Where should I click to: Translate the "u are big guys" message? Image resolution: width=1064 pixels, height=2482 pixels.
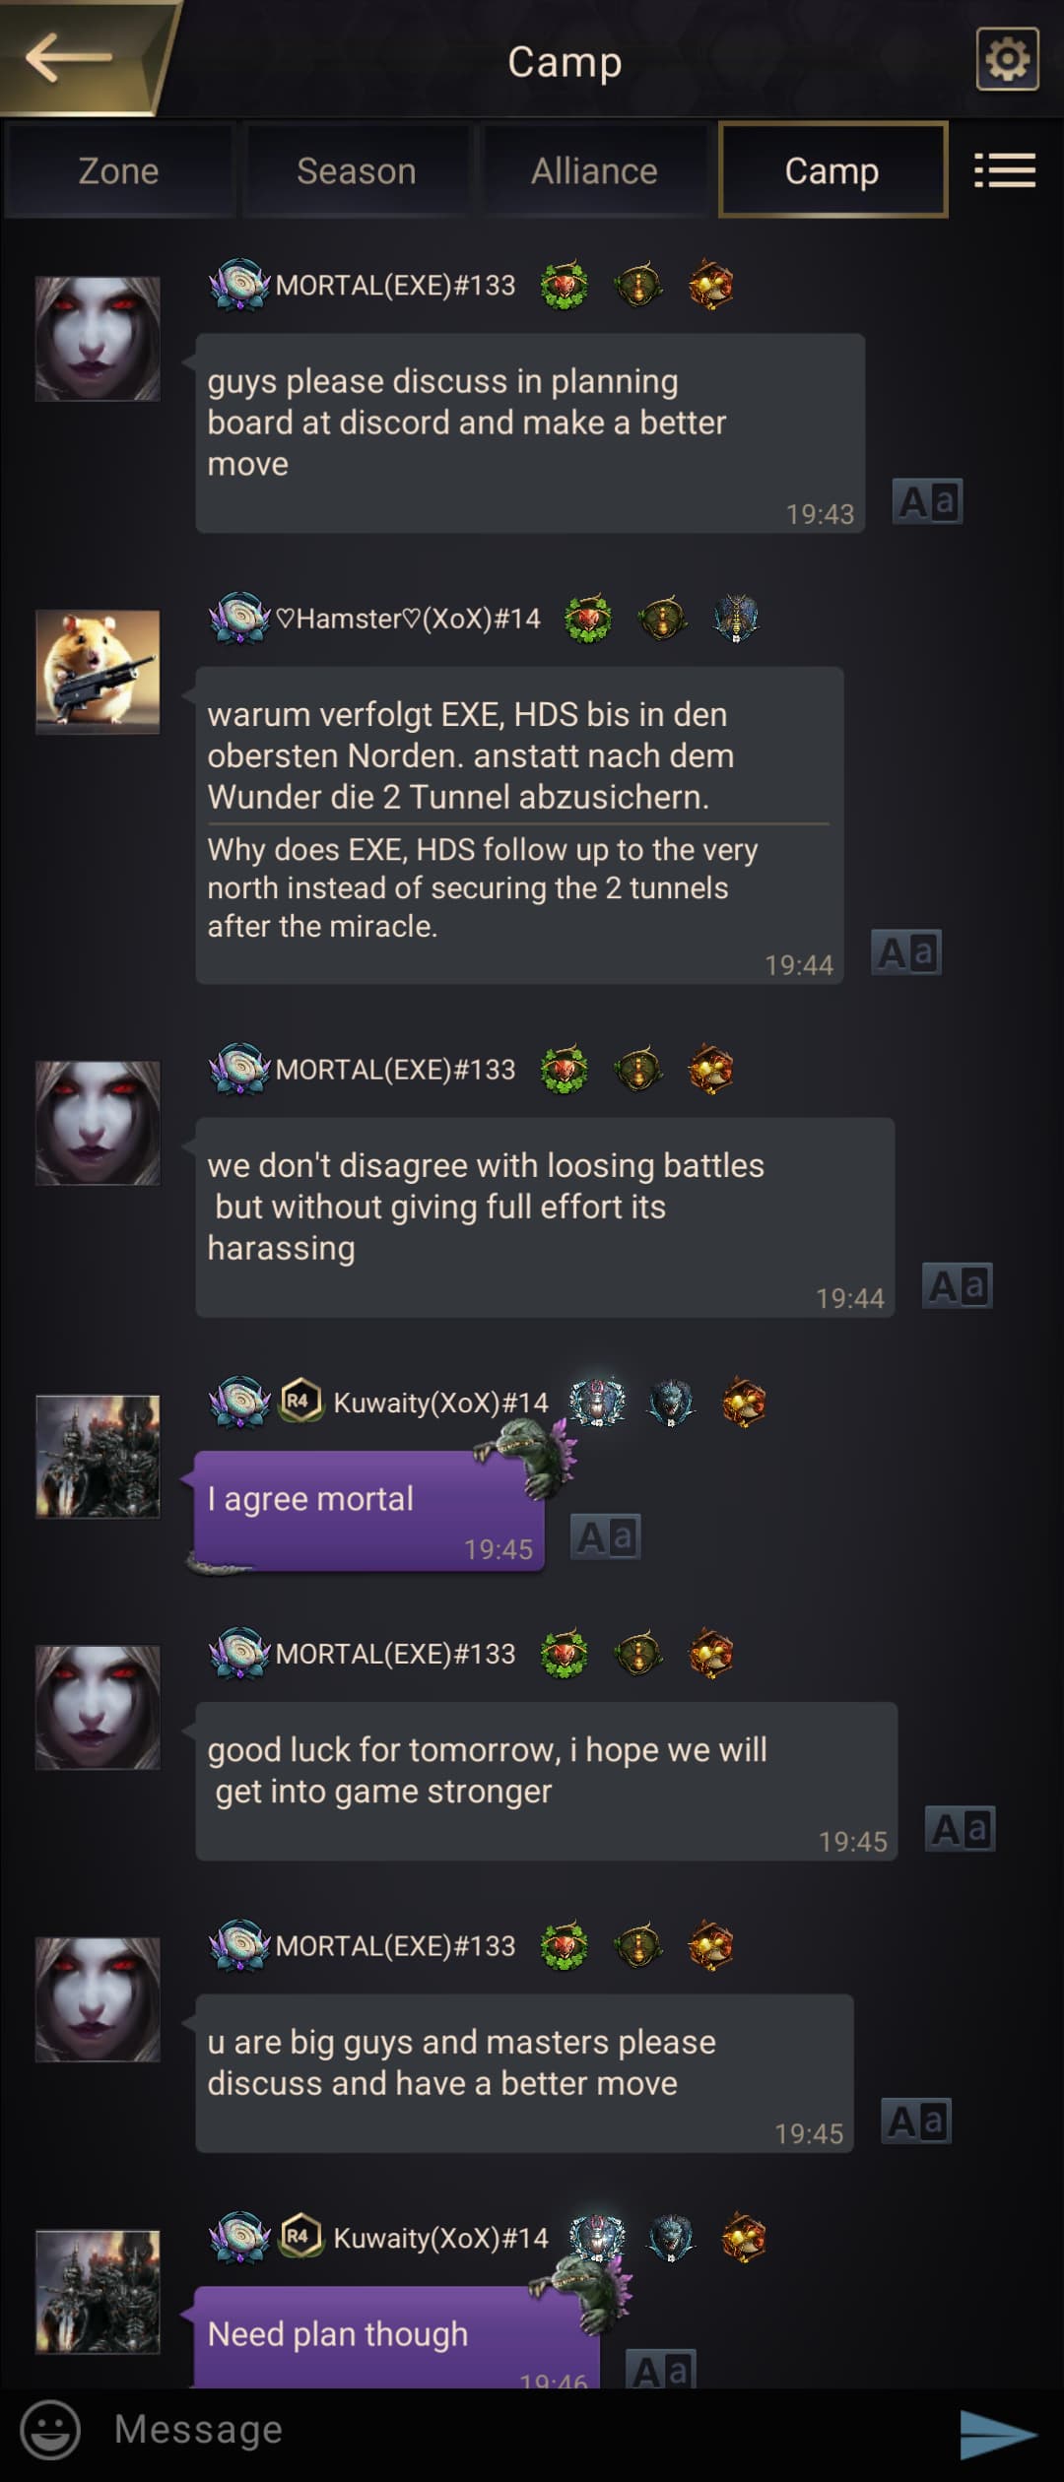(916, 2121)
